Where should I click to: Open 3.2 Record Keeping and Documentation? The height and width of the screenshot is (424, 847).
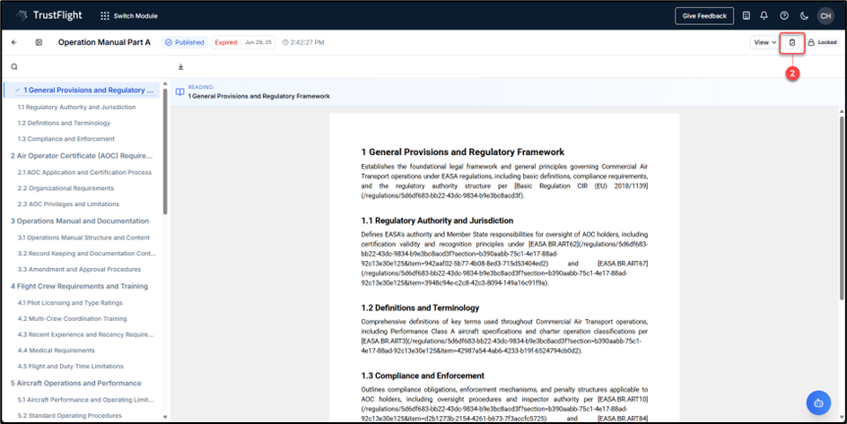[87, 253]
